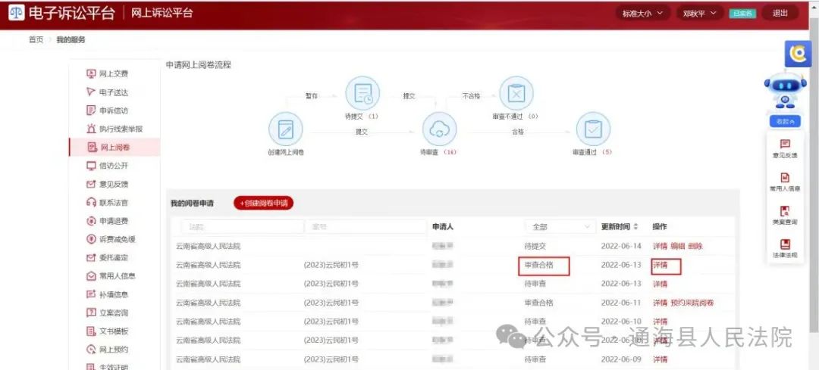The width and height of the screenshot is (819, 370).
Task: Open 文书模板 in the left sidebar
Action: [107, 331]
